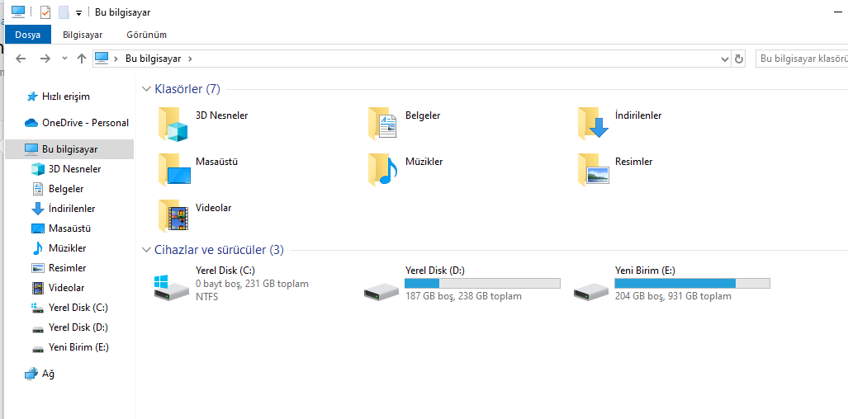Select the Yeni Birim (E:) drive icon in main pane
This screenshot has width=848, height=419.
(591, 292)
